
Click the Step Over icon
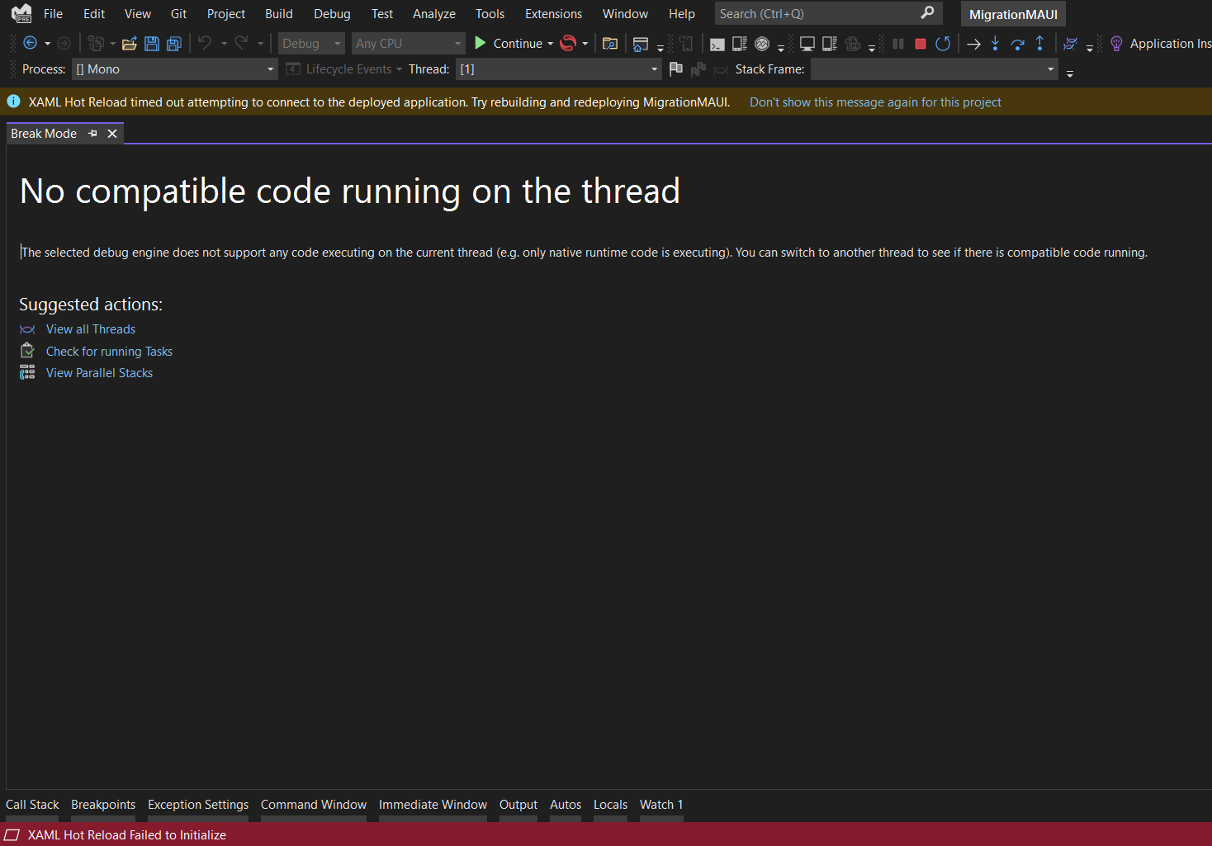(1017, 43)
